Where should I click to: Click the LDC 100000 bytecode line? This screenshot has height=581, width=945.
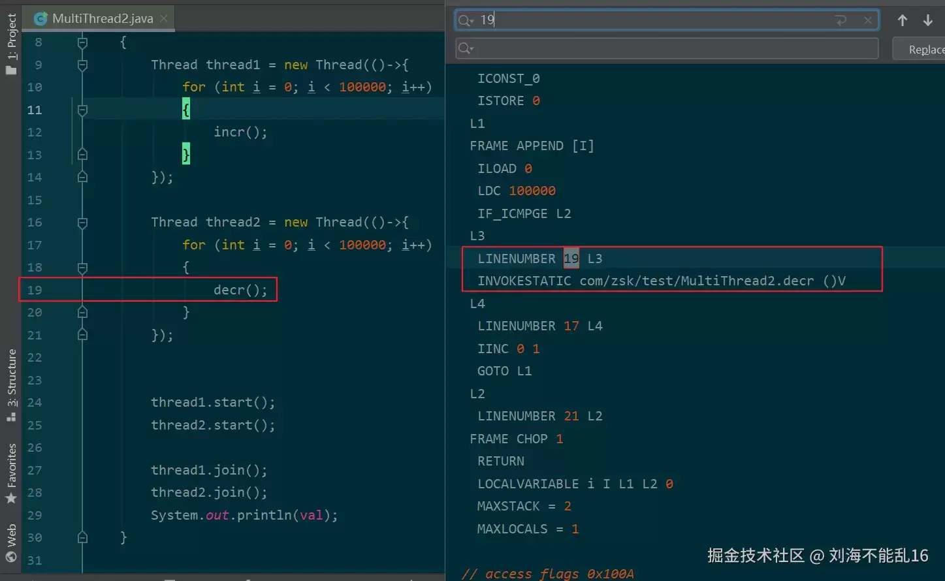tap(516, 191)
